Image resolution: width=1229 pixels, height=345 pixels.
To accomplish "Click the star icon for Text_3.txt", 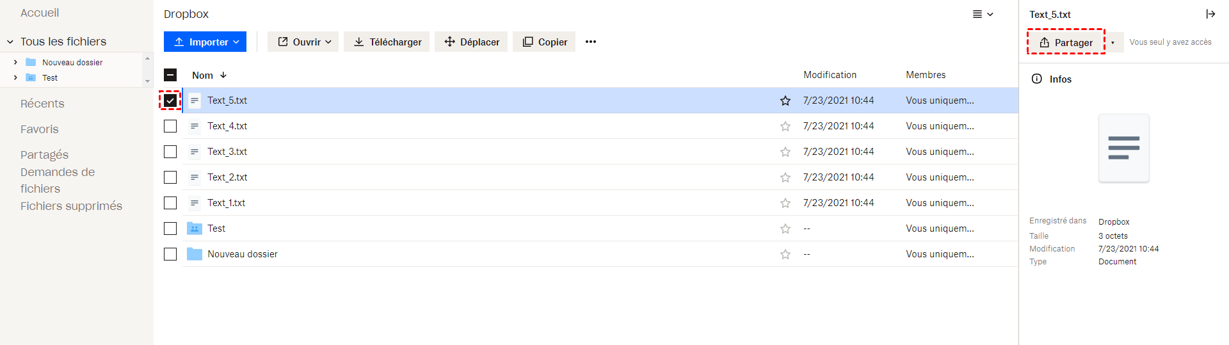I will [x=785, y=152].
